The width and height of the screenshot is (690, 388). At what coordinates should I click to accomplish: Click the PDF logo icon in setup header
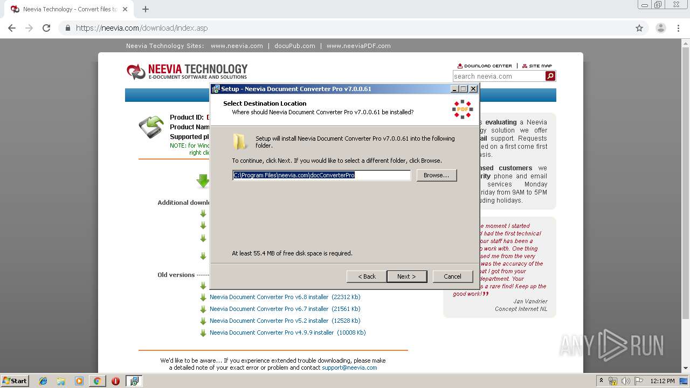pyautogui.click(x=463, y=109)
